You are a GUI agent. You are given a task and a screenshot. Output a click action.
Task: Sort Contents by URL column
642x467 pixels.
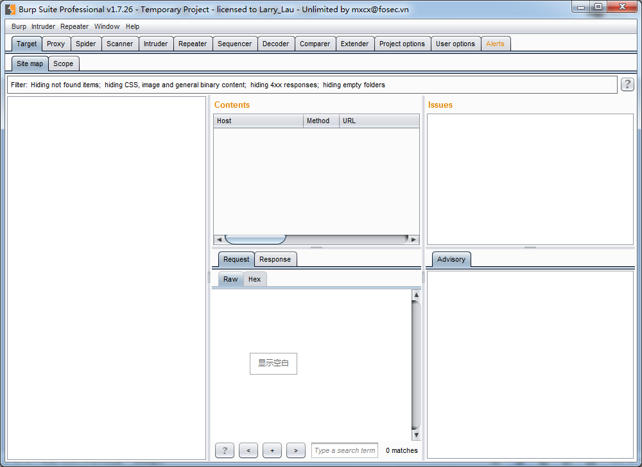coord(379,121)
